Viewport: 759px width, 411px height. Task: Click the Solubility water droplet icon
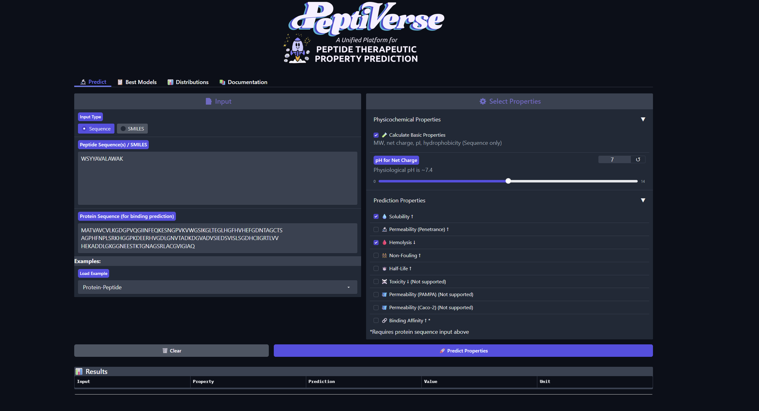point(384,216)
